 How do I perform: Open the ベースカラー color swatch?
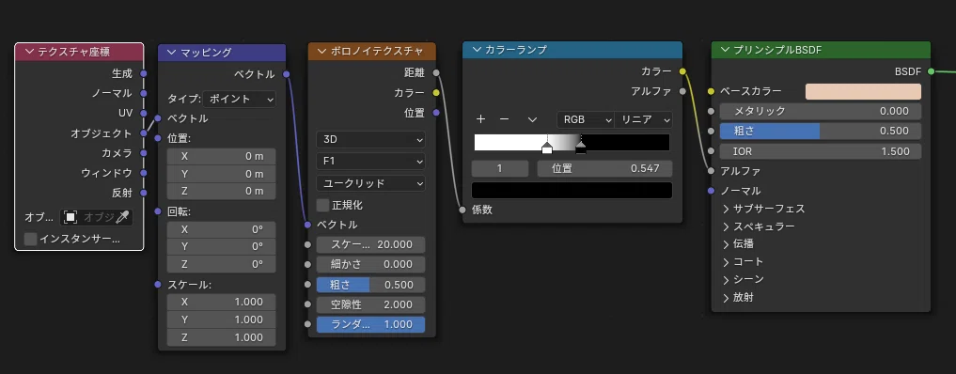tap(863, 92)
